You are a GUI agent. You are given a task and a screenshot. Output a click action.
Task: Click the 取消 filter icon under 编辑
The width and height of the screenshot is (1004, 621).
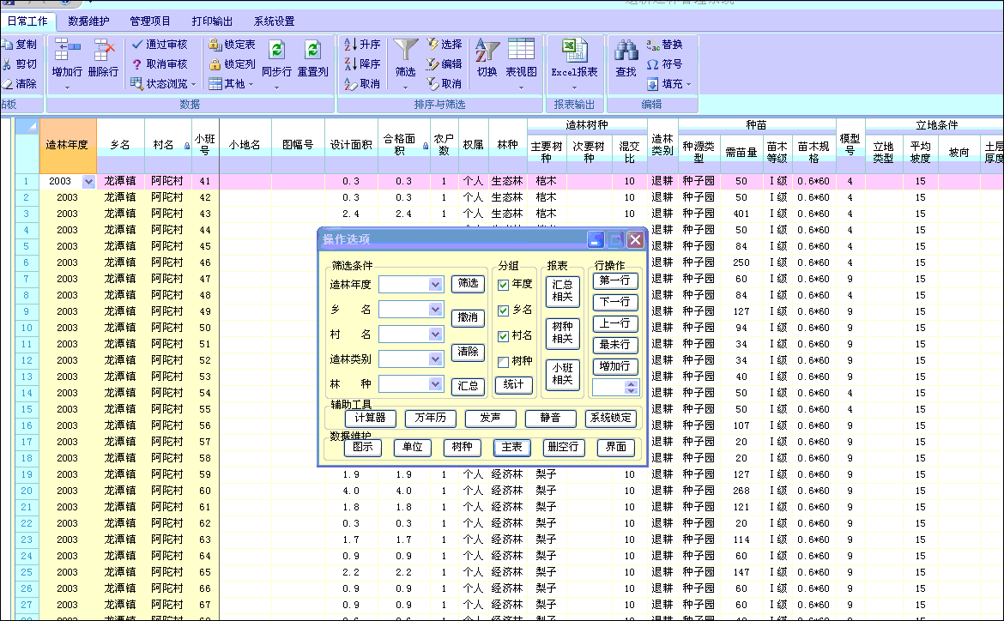coord(432,84)
